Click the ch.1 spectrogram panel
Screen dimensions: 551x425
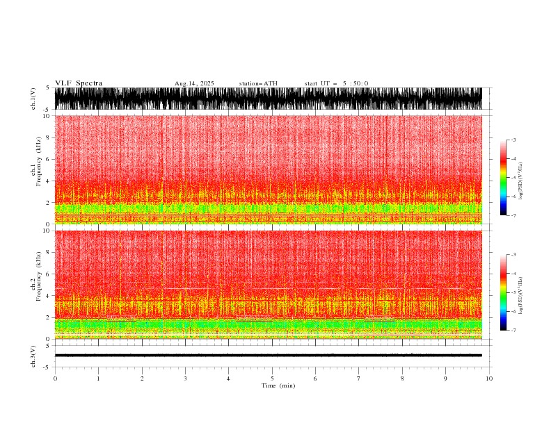pyautogui.click(x=268, y=169)
